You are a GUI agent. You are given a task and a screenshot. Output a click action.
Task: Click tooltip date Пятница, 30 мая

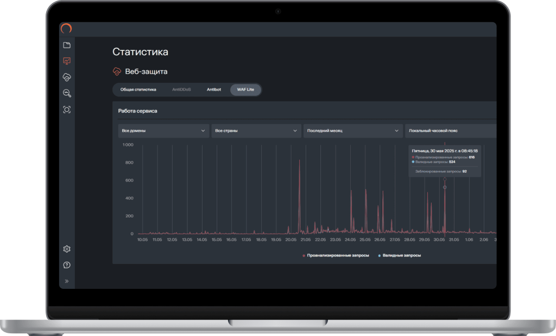[445, 151]
